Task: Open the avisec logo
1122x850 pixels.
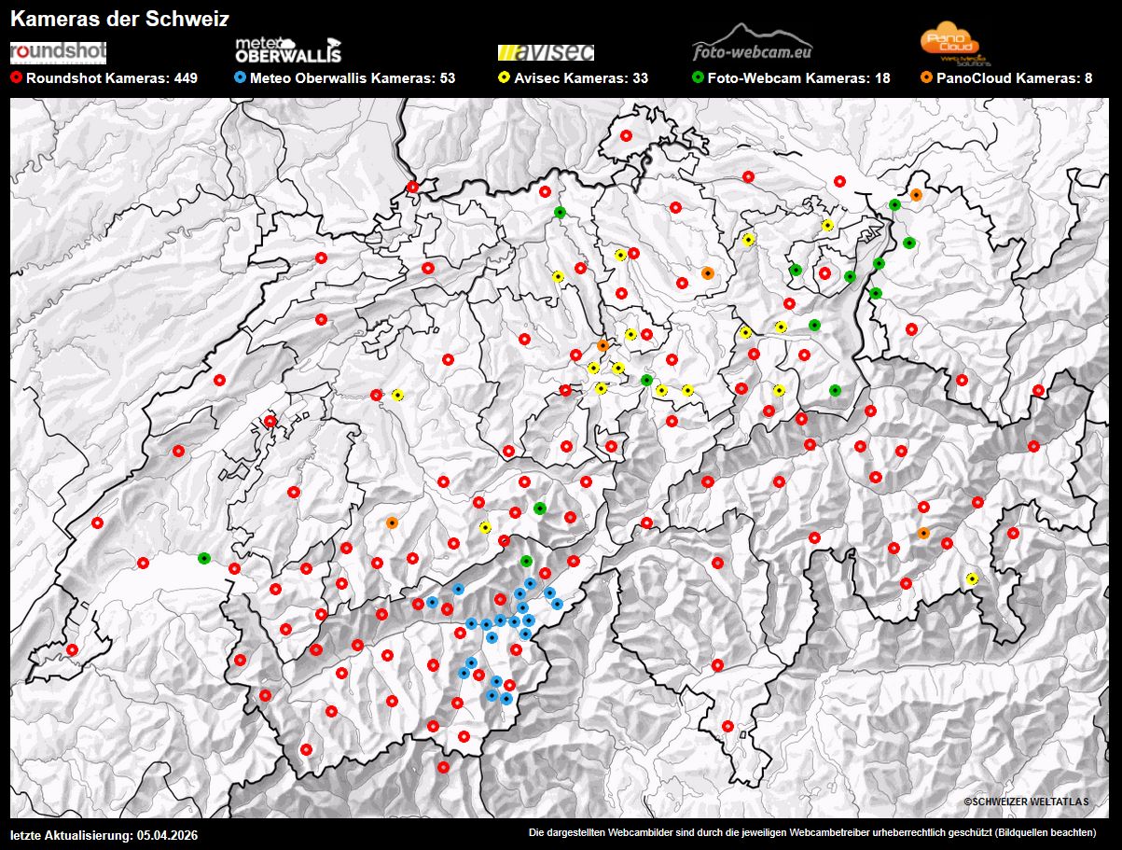Action: coord(546,52)
